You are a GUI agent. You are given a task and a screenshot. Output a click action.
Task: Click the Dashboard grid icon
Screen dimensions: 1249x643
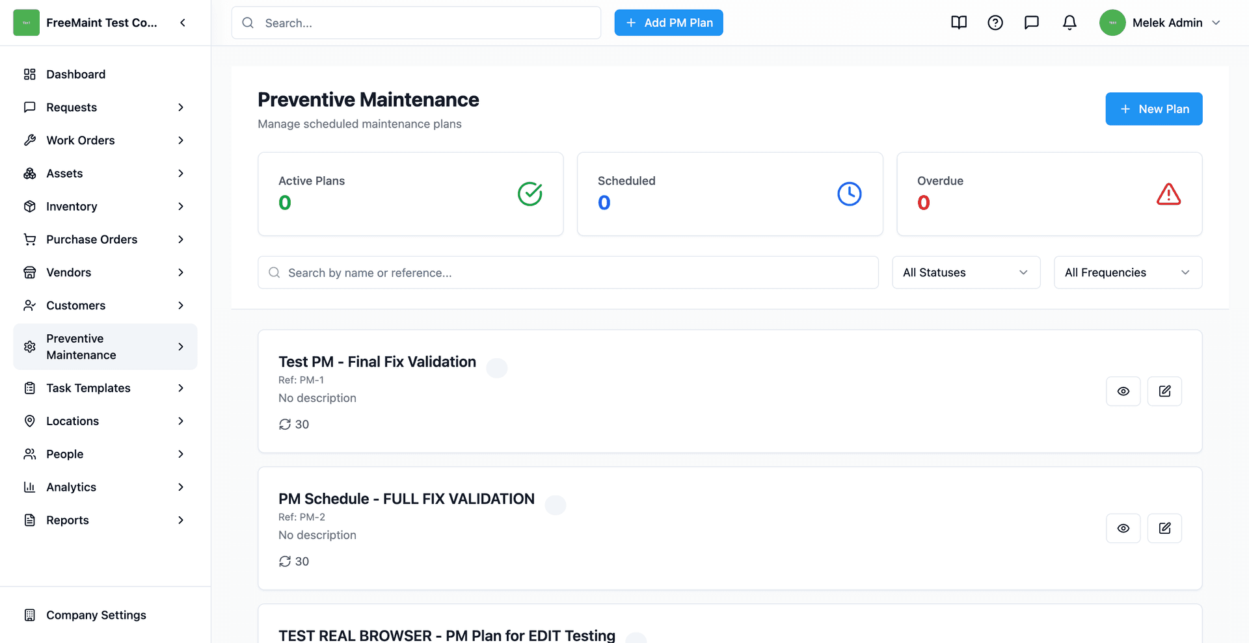tap(30, 74)
